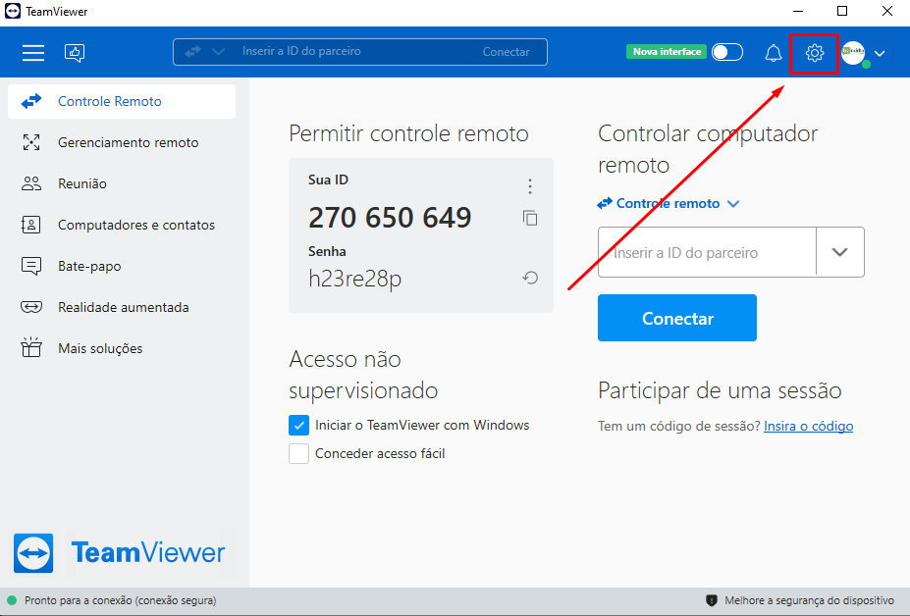Click the Controle Remoto arrows icon
910x616 pixels.
pos(31,101)
